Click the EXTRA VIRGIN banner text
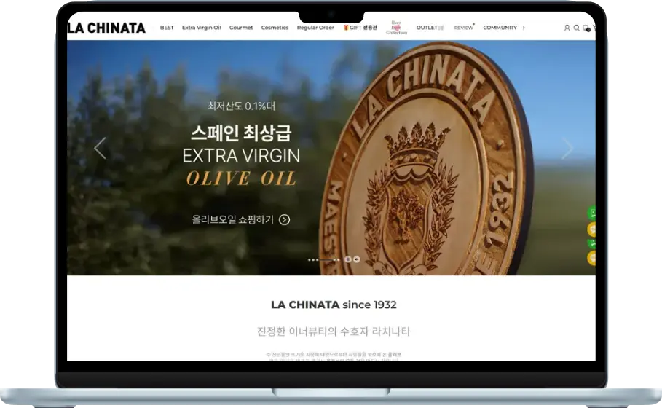The width and height of the screenshot is (662, 408). [x=241, y=156]
